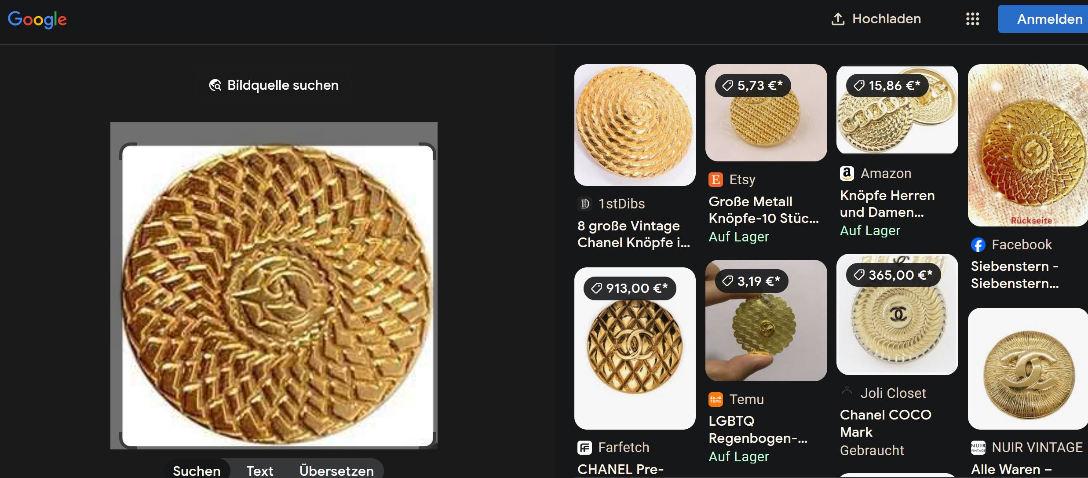Image resolution: width=1088 pixels, height=478 pixels.
Task: Click the 365,00 € price tag
Action: (x=893, y=275)
